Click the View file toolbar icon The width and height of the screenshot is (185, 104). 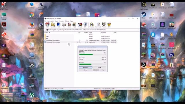point(64,25)
